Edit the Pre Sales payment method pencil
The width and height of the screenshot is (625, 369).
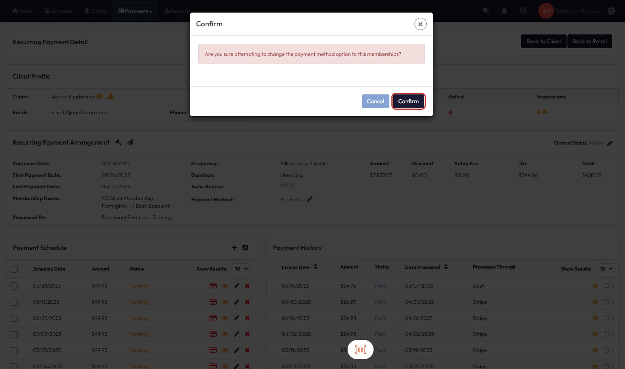click(x=309, y=199)
